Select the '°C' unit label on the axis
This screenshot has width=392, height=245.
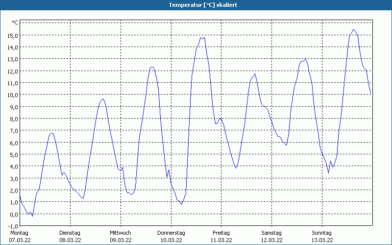pyautogui.click(x=15, y=23)
